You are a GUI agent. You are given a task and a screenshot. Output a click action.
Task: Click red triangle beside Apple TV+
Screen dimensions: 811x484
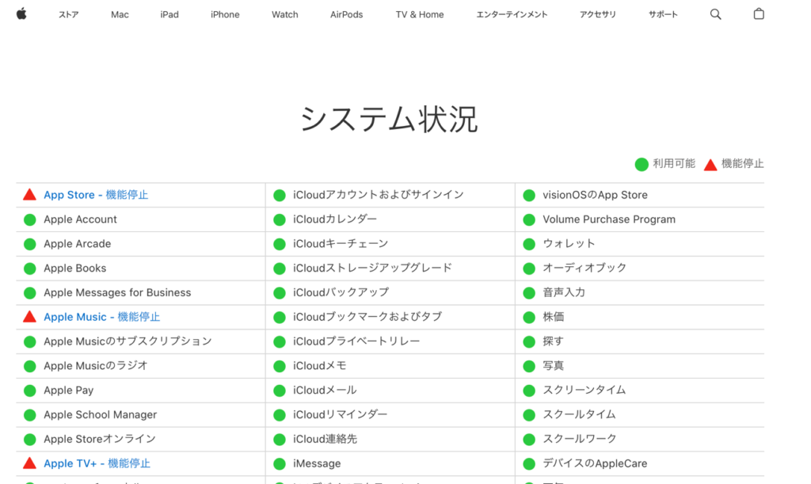click(x=29, y=463)
